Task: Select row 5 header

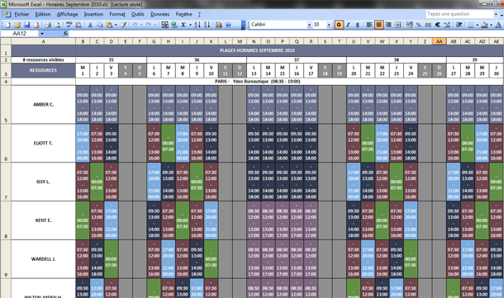Action: [x=6, y=104]
